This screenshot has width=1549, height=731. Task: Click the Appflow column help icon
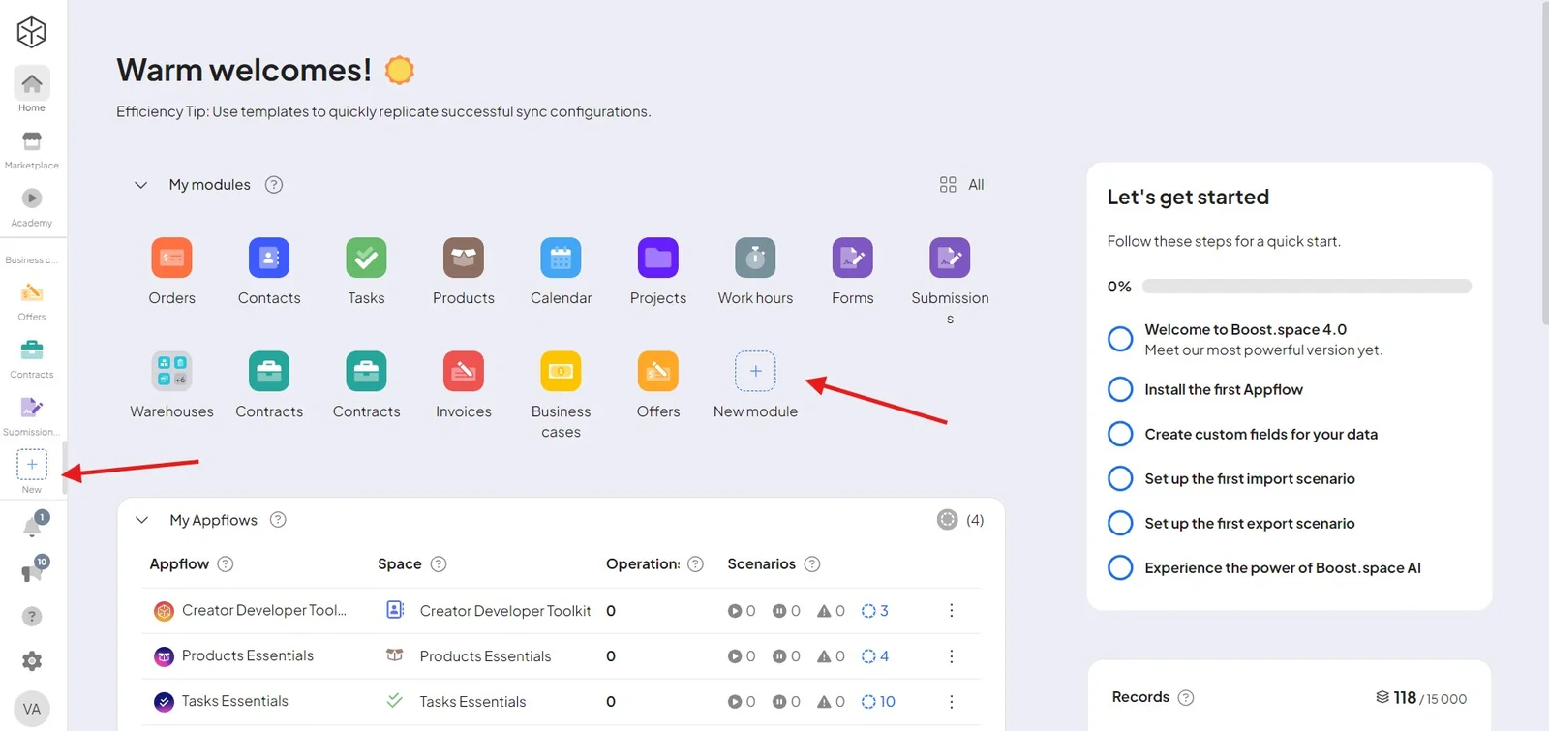pos(226,564)
